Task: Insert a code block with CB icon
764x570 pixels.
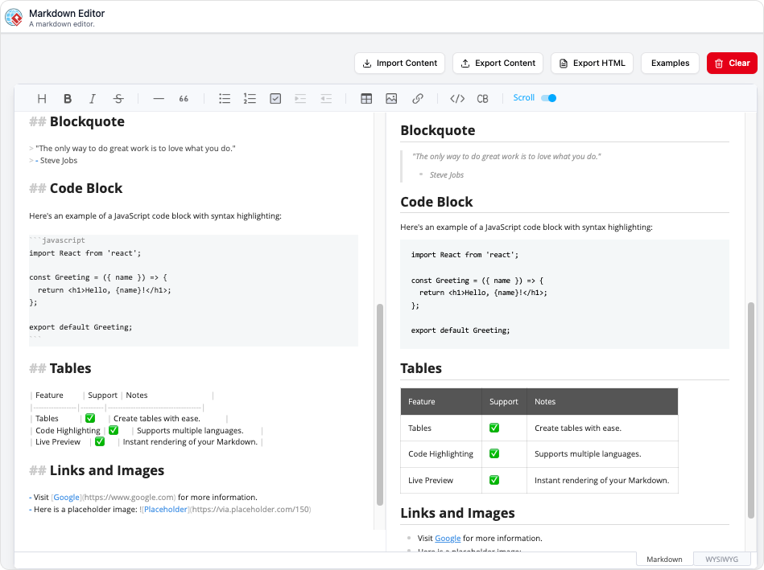Action: tap(482, 99)
